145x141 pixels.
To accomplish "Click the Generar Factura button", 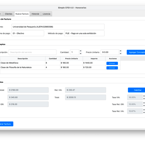I will [6, 124].
